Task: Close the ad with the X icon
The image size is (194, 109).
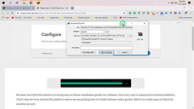Action: click(180, 22)
